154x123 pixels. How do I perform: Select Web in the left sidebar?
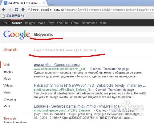pos(6,65)
